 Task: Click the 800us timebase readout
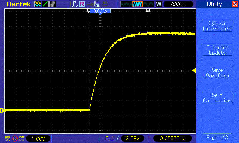point(178,4)
